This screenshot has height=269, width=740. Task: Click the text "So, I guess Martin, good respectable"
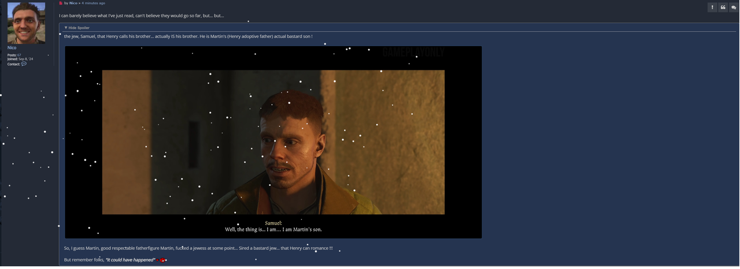[101, 248]
